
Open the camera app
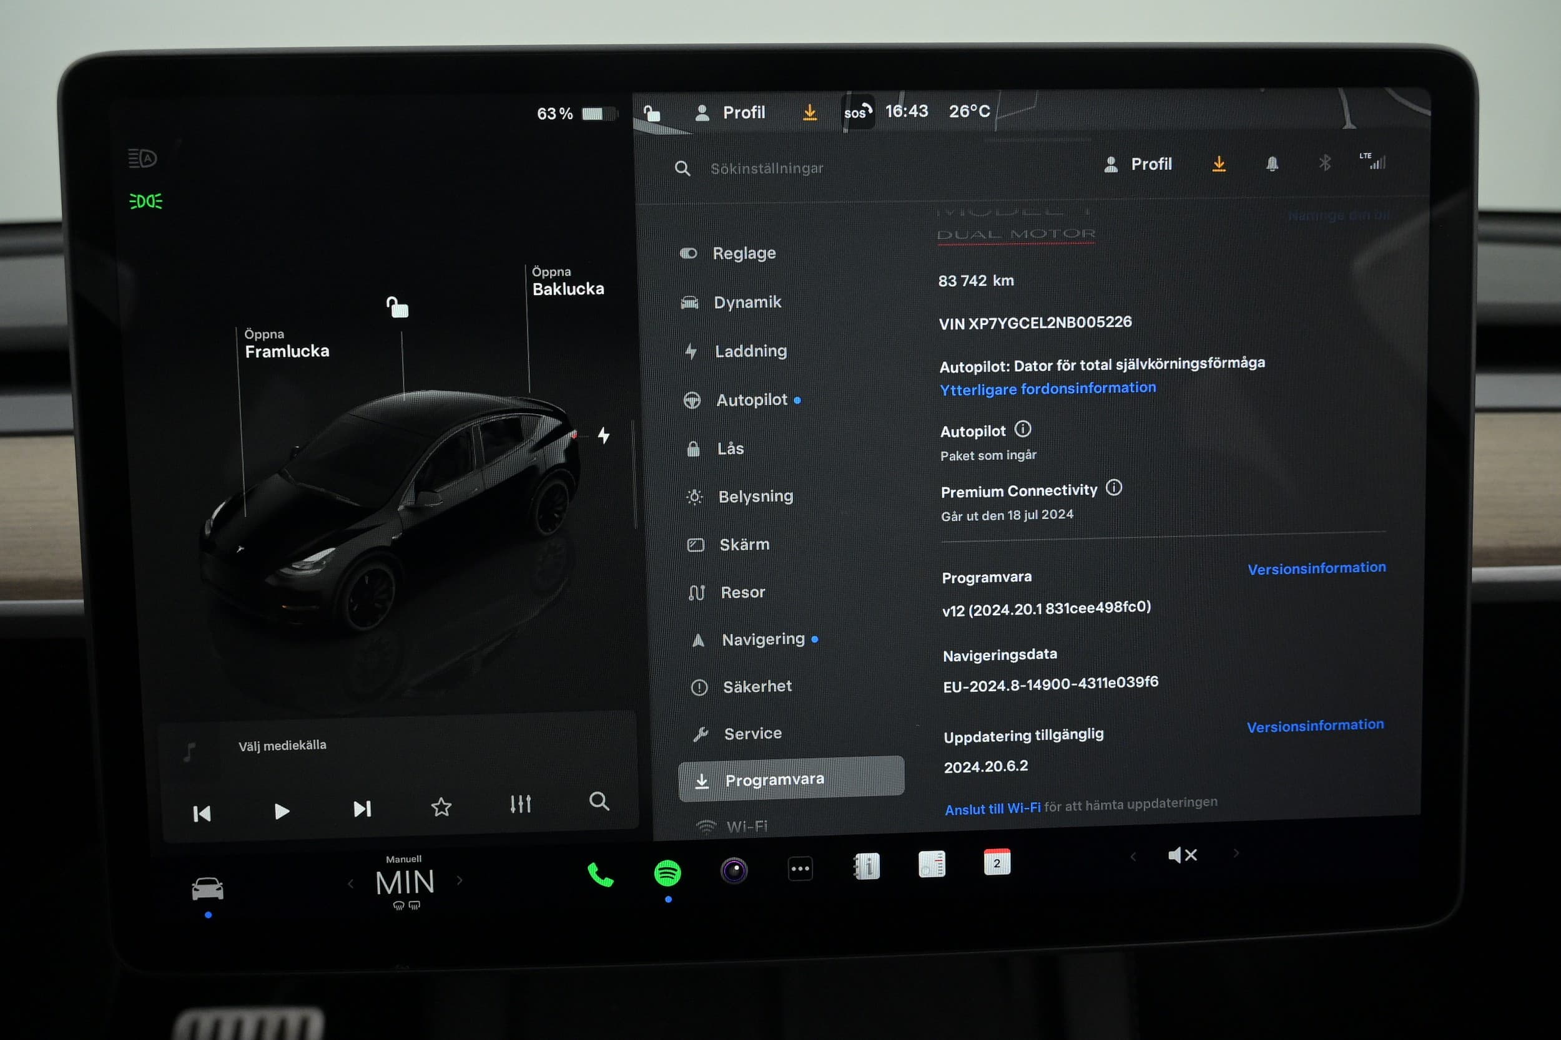[734, 870]
